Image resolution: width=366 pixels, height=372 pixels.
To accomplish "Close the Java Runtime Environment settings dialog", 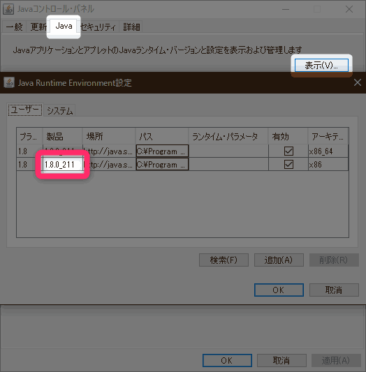I will (x=358, y=82).
